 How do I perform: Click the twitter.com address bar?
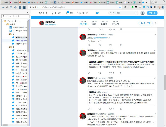tap(73, 7)
